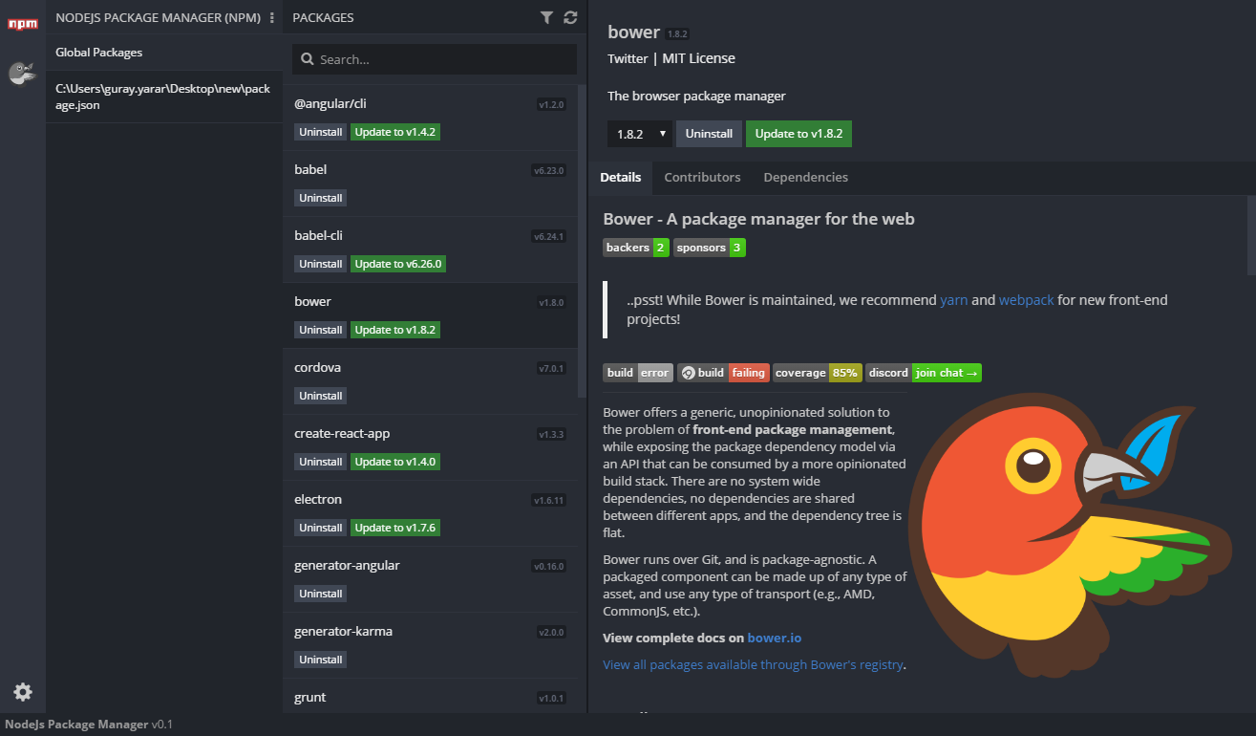This screenshot has width=1256, height=736.
Task: Update @angular/cli to v1.4.2
Action: coord(395,132)
